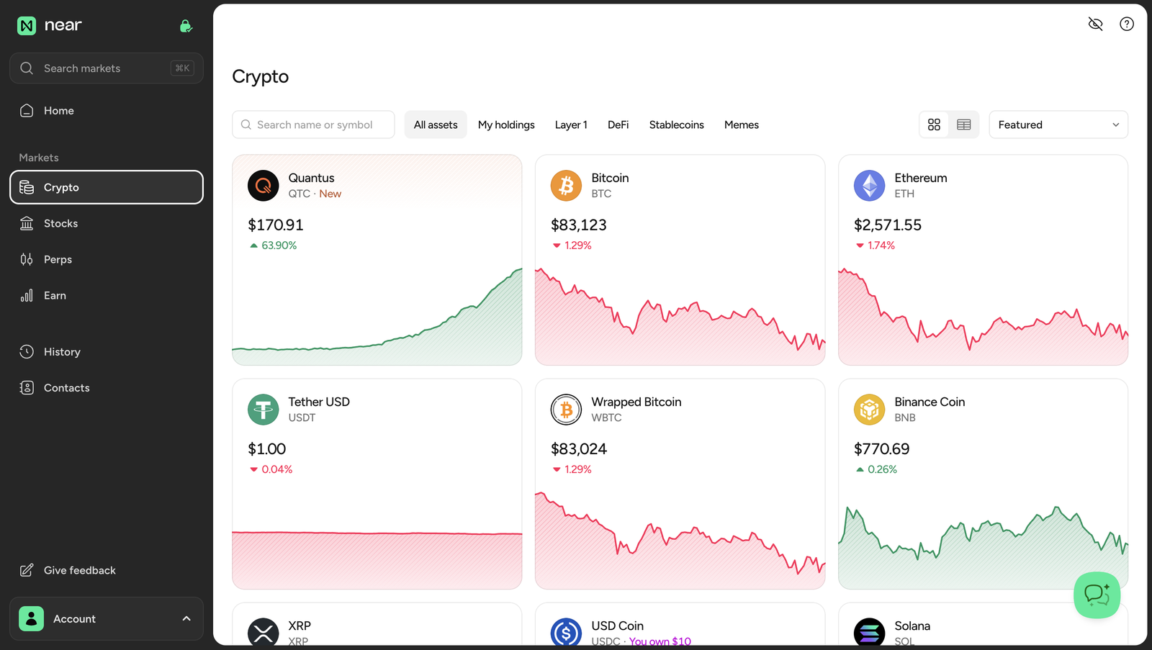Switch to table list view layout
The width and height of the screenshot is (1152, 650).
963,125
